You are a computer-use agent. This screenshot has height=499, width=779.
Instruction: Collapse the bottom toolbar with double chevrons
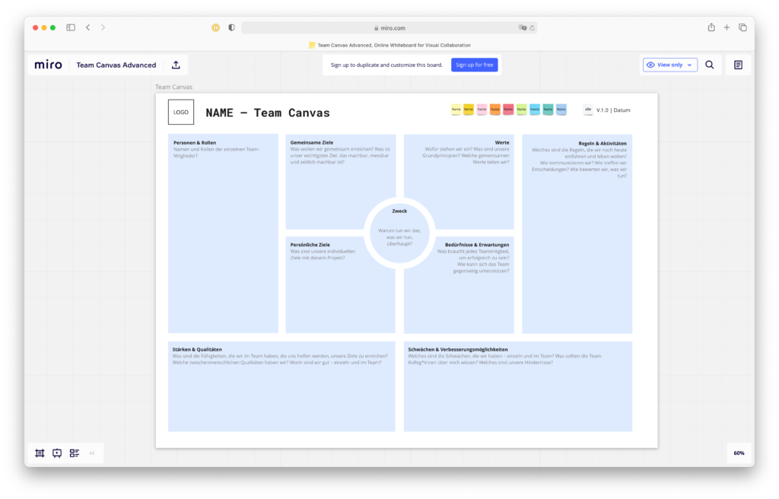pos(91,453)
